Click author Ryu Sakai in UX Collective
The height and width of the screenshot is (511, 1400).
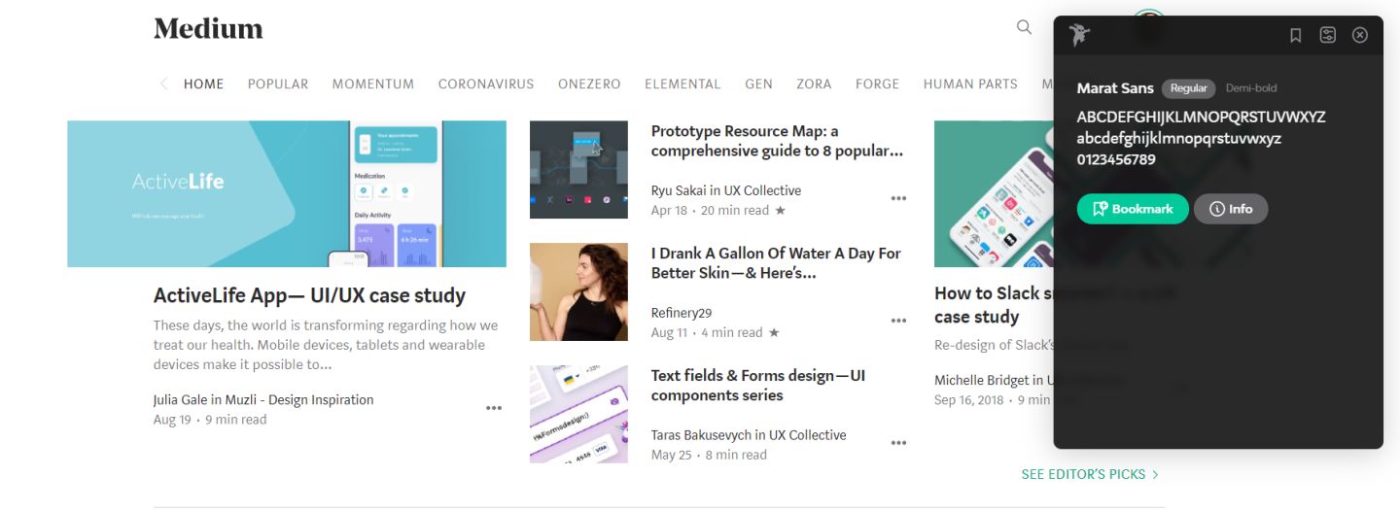[x=726, y=190]
